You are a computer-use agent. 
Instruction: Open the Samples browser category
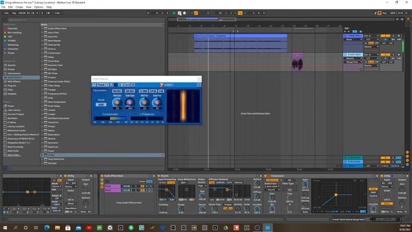click(12, 93)
